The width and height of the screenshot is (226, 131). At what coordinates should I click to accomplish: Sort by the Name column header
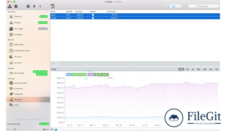pos(53,12)
